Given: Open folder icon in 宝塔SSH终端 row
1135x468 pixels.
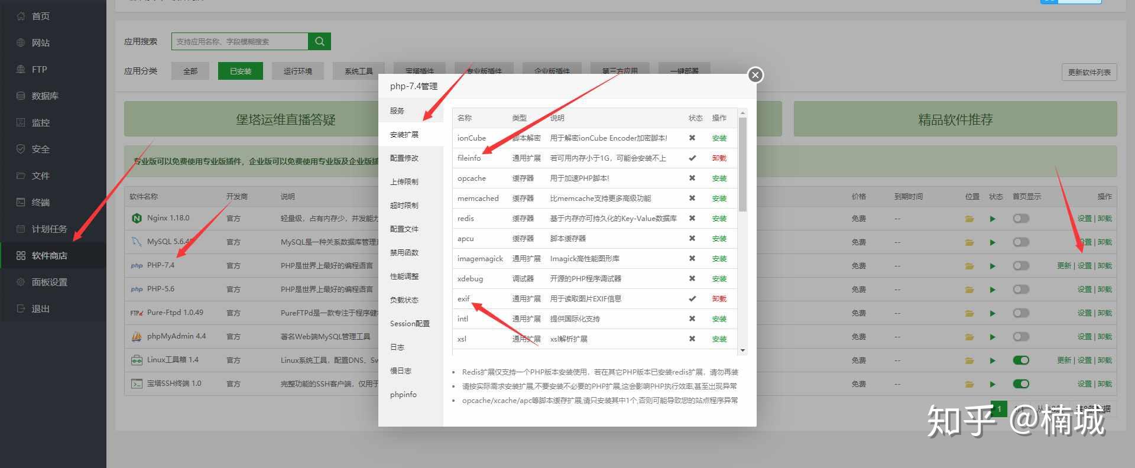Looking at the screenshot, I should (969, 384).
